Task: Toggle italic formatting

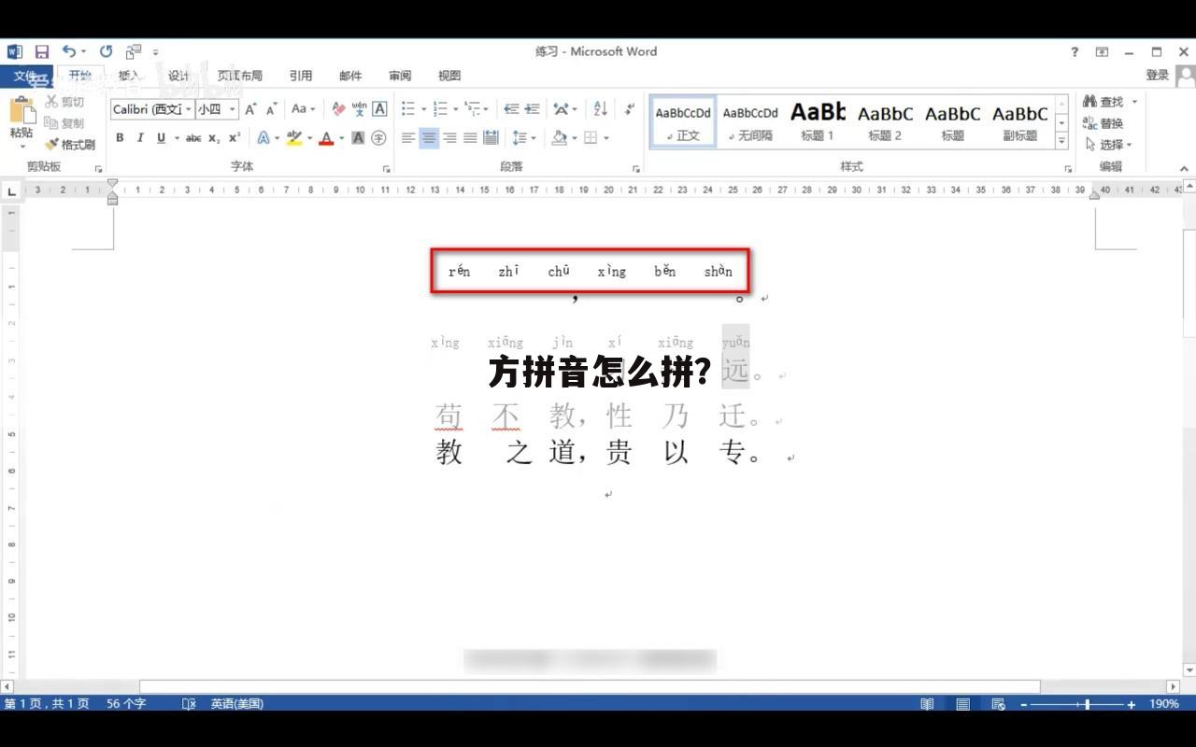Action: [140, 138]
